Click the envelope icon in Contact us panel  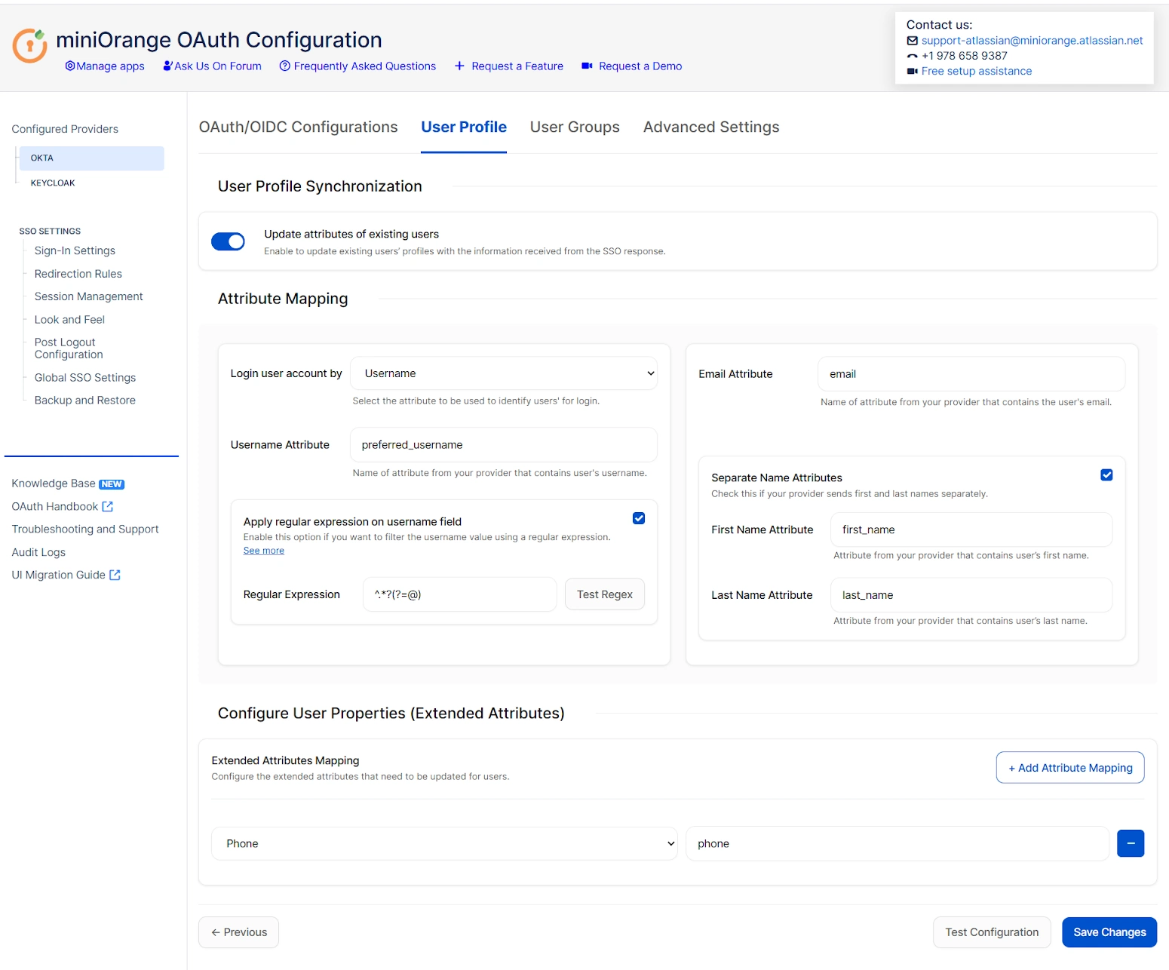pyautogui.click(x=913, y=41)
